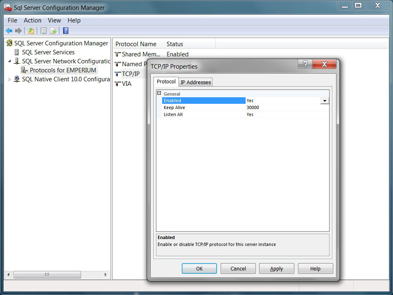Click the dialog's question mark help button
Image resolution: width=393 pixels, height=295 pixels.
305,65
